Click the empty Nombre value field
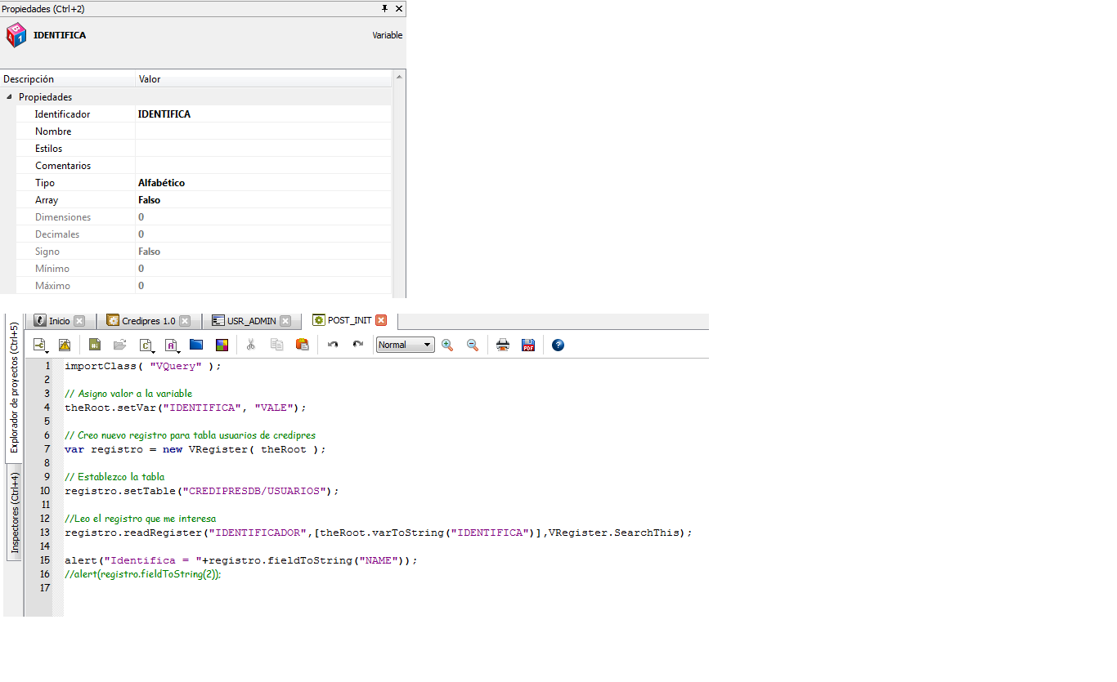This screenshot has width=1117, height=682. (x=263, y=131)
